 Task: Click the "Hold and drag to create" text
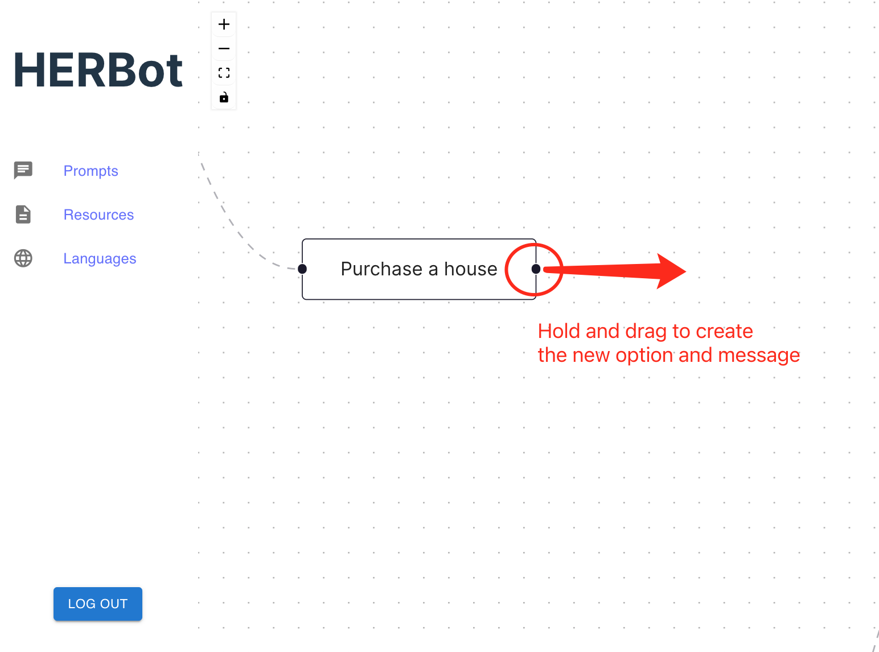645,331
